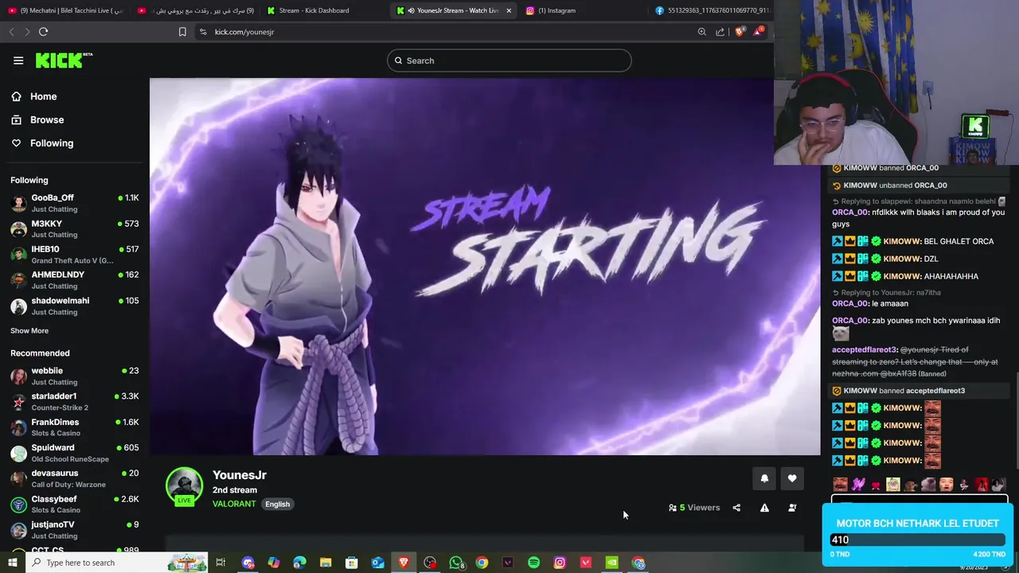Go back in browser history
This screenshot has height=573, width=1019.
click(x=11, y=32)
